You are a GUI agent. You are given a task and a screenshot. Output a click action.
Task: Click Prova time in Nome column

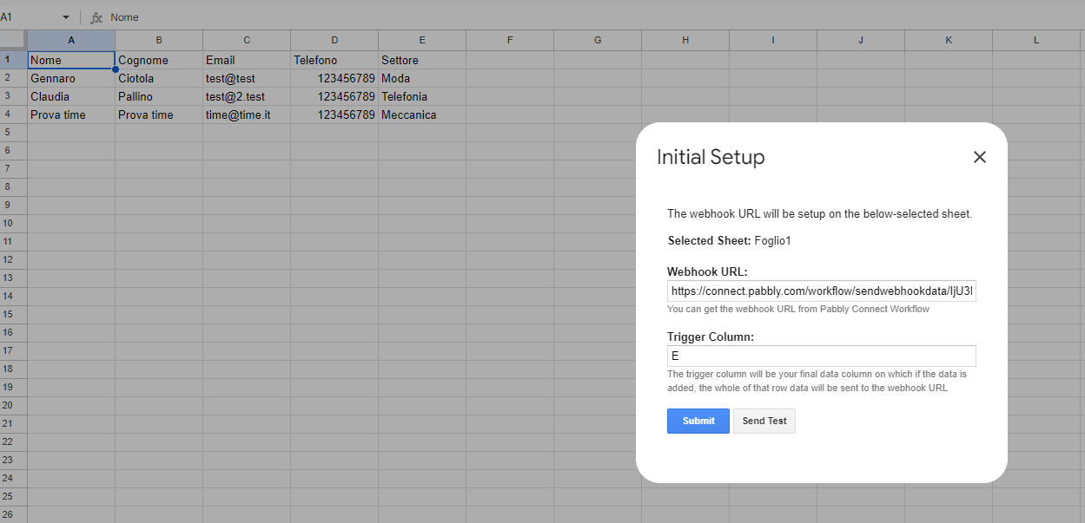(x=71, y=114)
